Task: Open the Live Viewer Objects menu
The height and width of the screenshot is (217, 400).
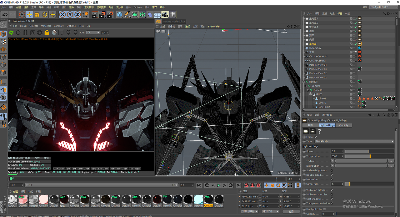Action: click(33, 26)
